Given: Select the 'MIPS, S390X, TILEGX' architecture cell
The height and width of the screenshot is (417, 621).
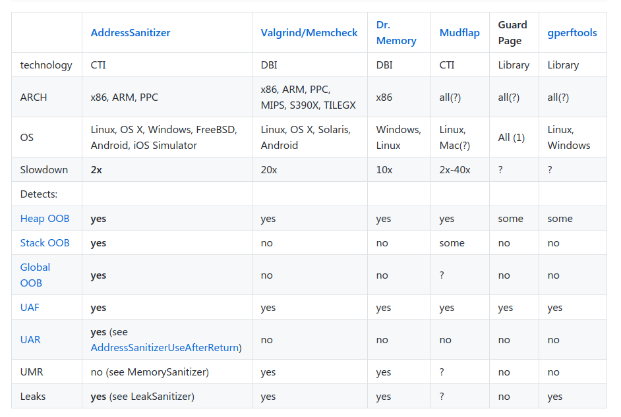Looking at the screenshot, I should [308, 105].
